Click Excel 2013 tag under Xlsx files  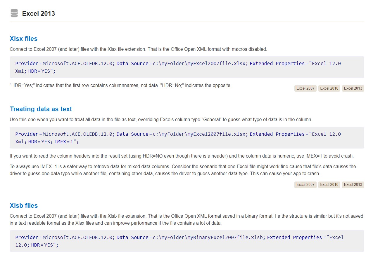point(353,88)
